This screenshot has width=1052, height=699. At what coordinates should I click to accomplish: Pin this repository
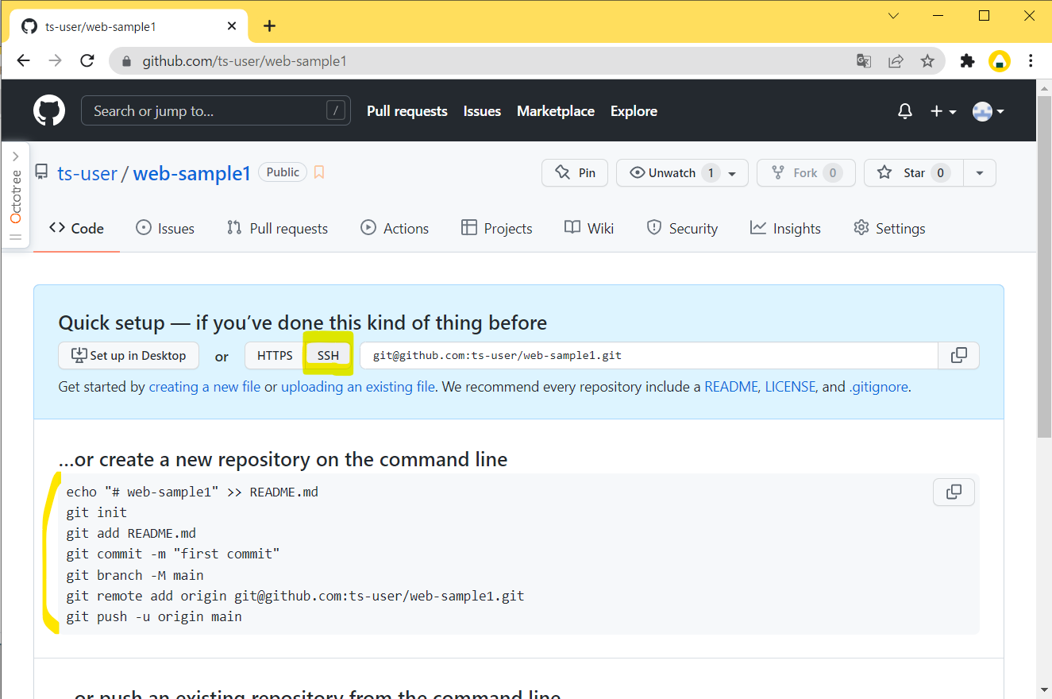pos(575,173)
